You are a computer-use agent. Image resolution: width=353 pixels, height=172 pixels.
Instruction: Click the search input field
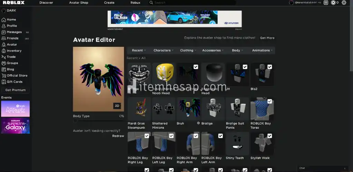pyautogui.click(x=193, y=2)
